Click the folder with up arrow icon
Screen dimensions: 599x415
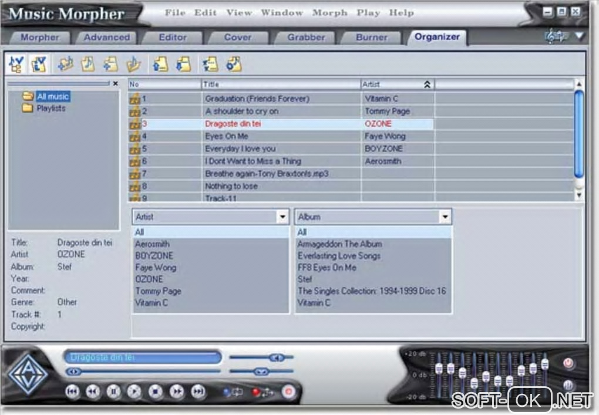[160, 64]
